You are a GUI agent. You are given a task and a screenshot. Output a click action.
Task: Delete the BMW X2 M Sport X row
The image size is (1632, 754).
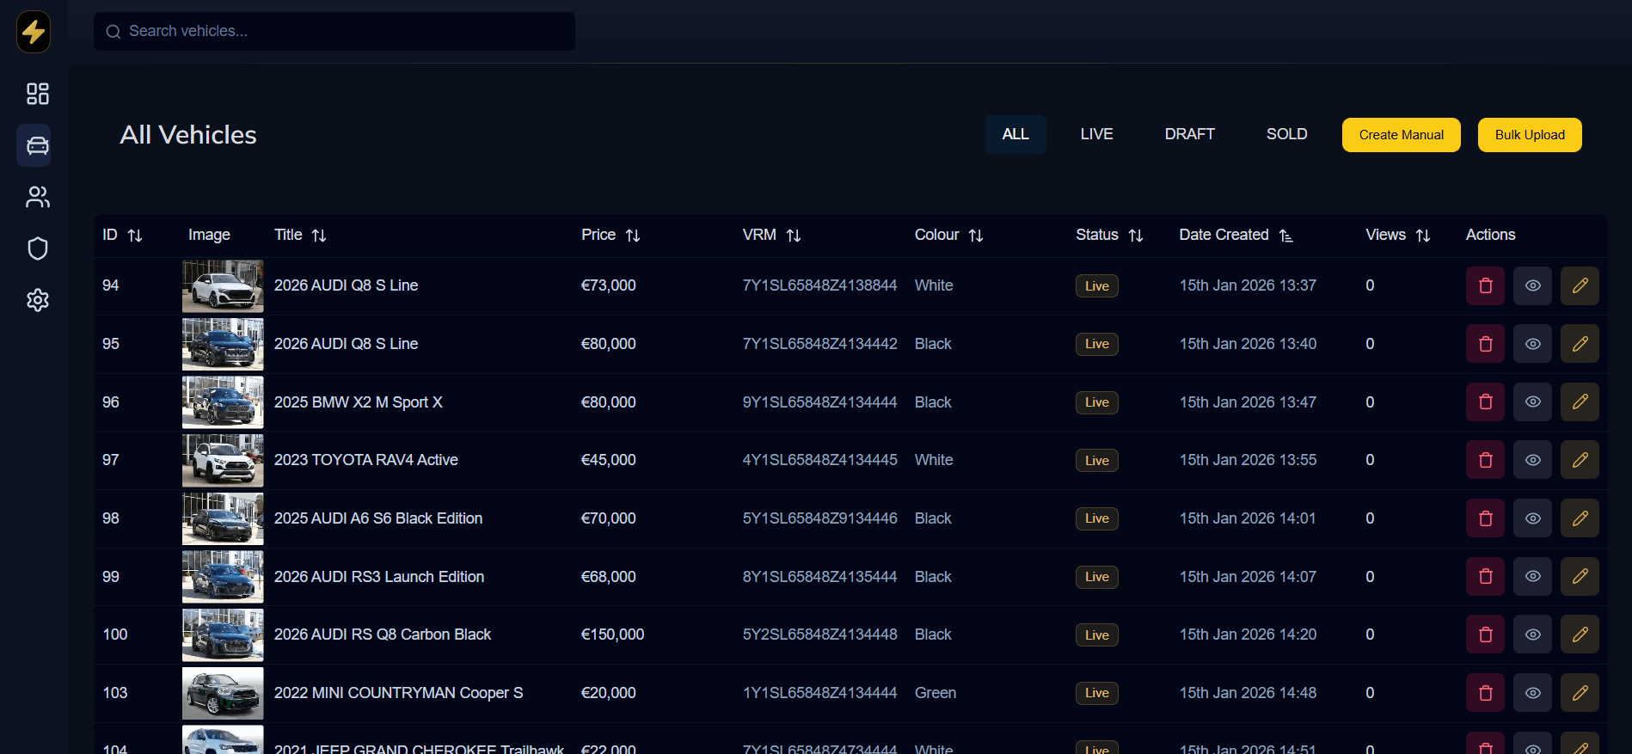click(x=1485, y=402)
